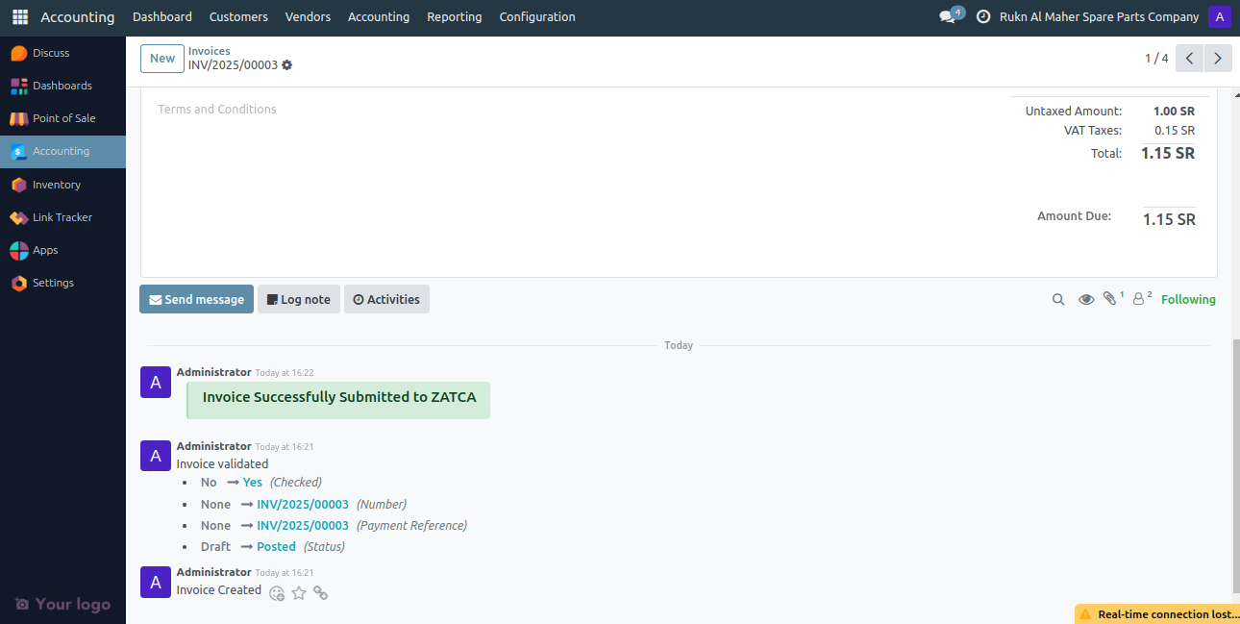The width and height of the screenshot is (1240, 624).
Task: Go back via the Invoices breadcrumb link
Action: click(209, 50)
